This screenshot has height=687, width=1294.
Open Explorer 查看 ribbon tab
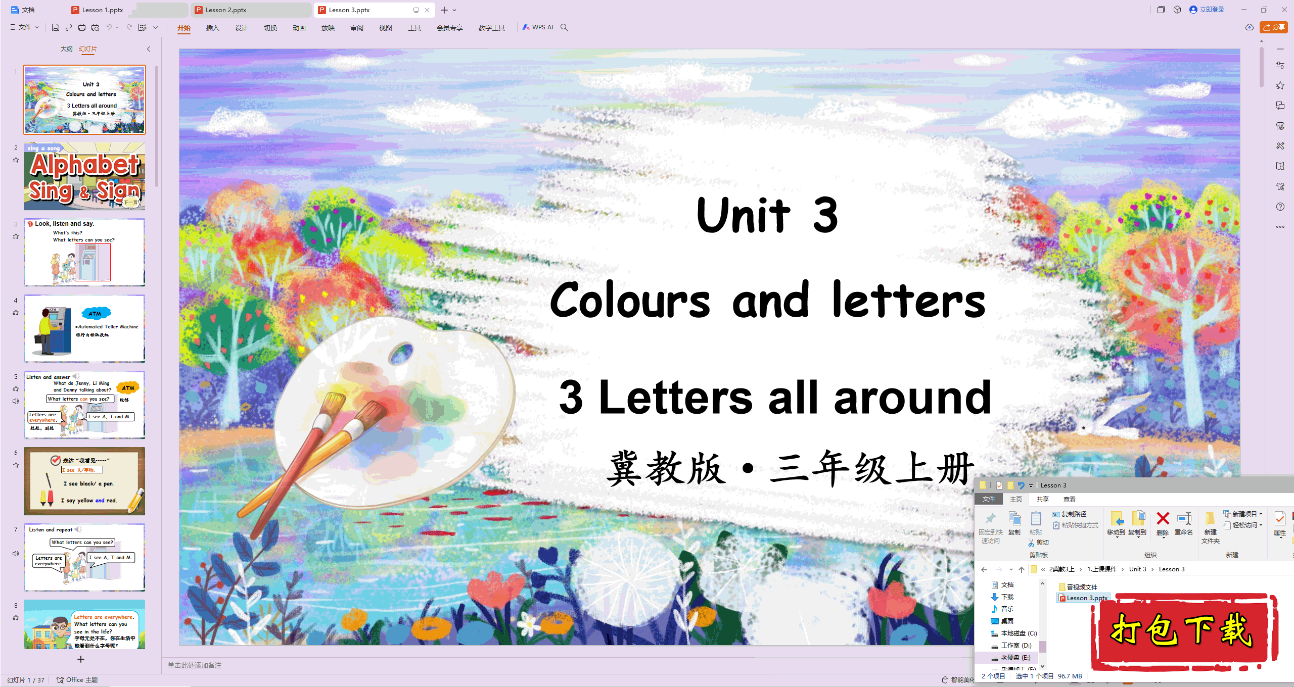point(1069,500)
